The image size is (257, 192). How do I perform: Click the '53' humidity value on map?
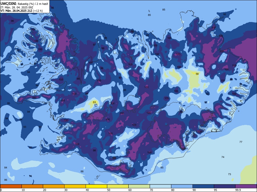(94, 102)
